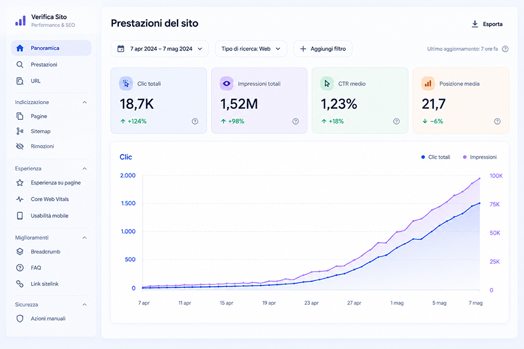The height and width of the screenshot is (349, 524).
Task: Click the pulse icon for Core Web Vitals
Action: click(x=20, y=199)
